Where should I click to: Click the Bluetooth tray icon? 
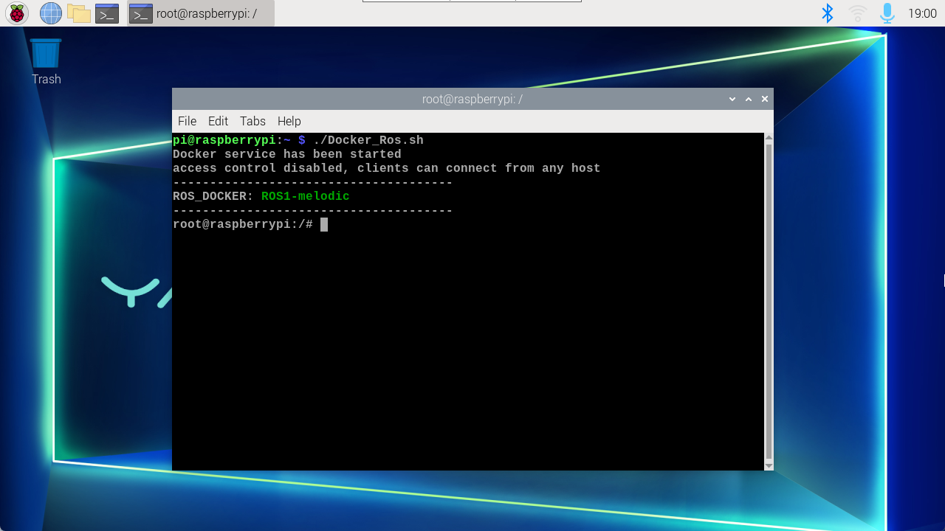tap(828, 13)
